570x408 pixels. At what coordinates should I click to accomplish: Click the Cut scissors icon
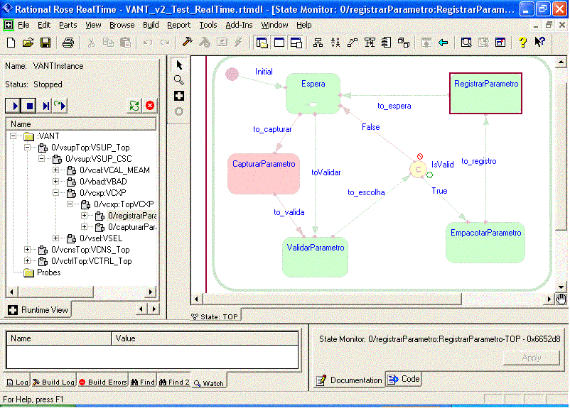click(x=91, y=43)
